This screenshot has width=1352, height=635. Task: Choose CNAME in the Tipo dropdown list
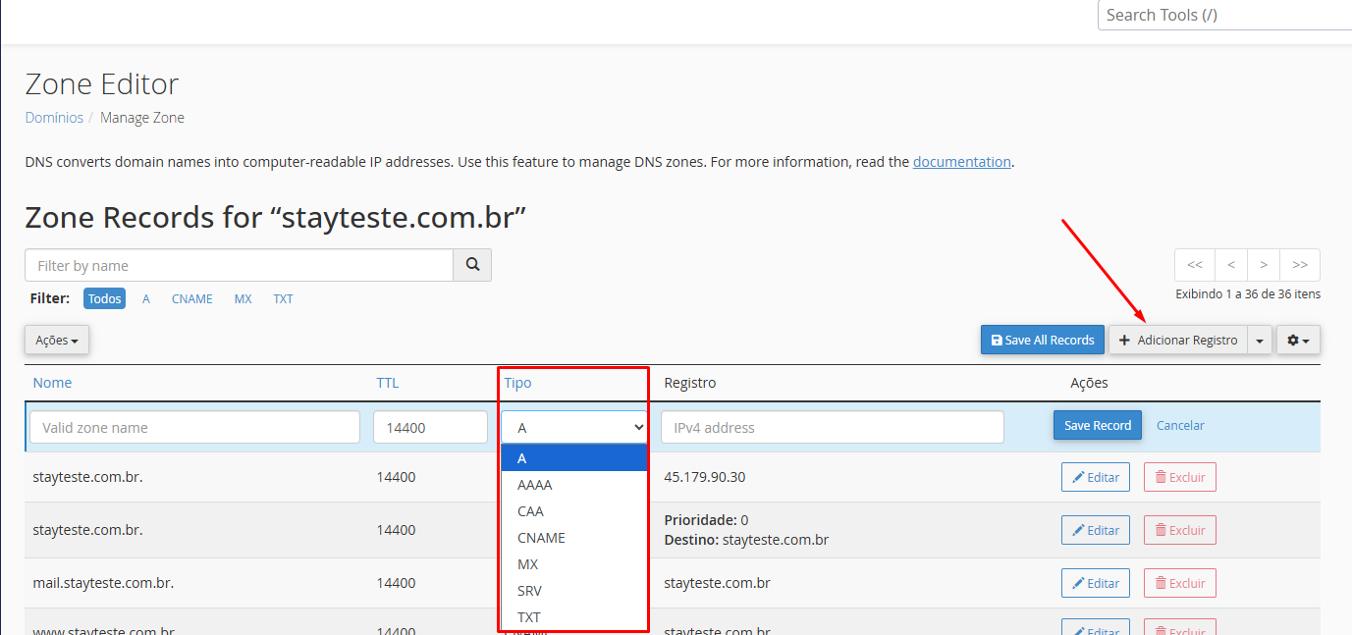tap(541, 538)
